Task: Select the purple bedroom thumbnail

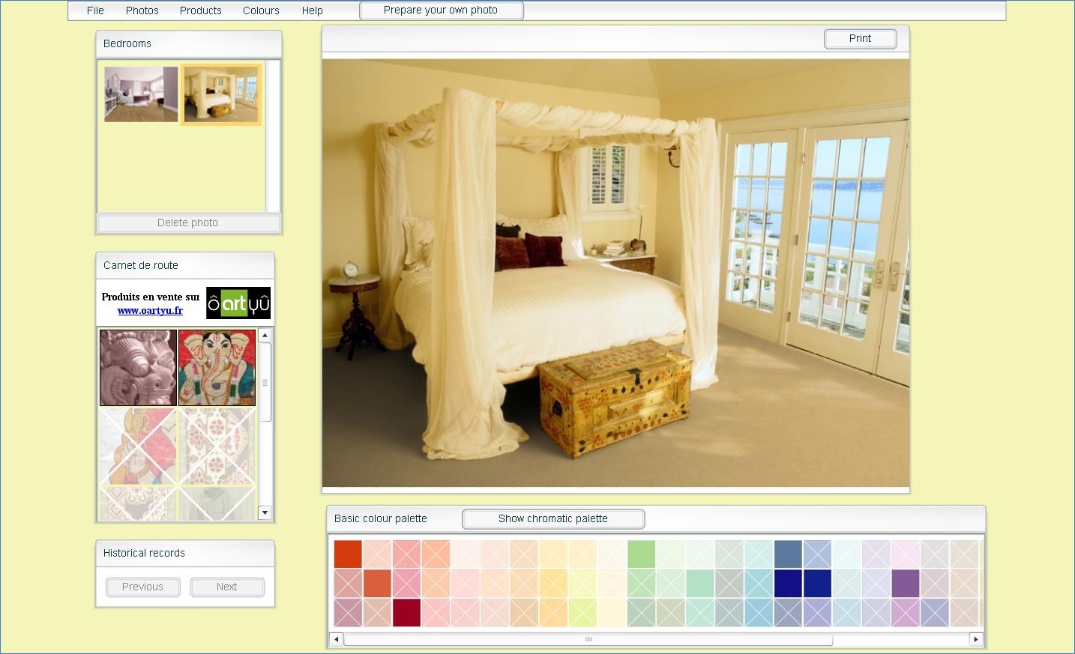Action: click(x=141, y=94)
